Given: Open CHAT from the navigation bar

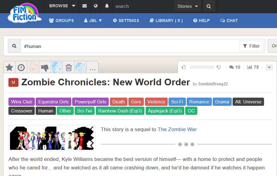Looking at the screenshot, I should pyautogui.click(x=229, y=20).
